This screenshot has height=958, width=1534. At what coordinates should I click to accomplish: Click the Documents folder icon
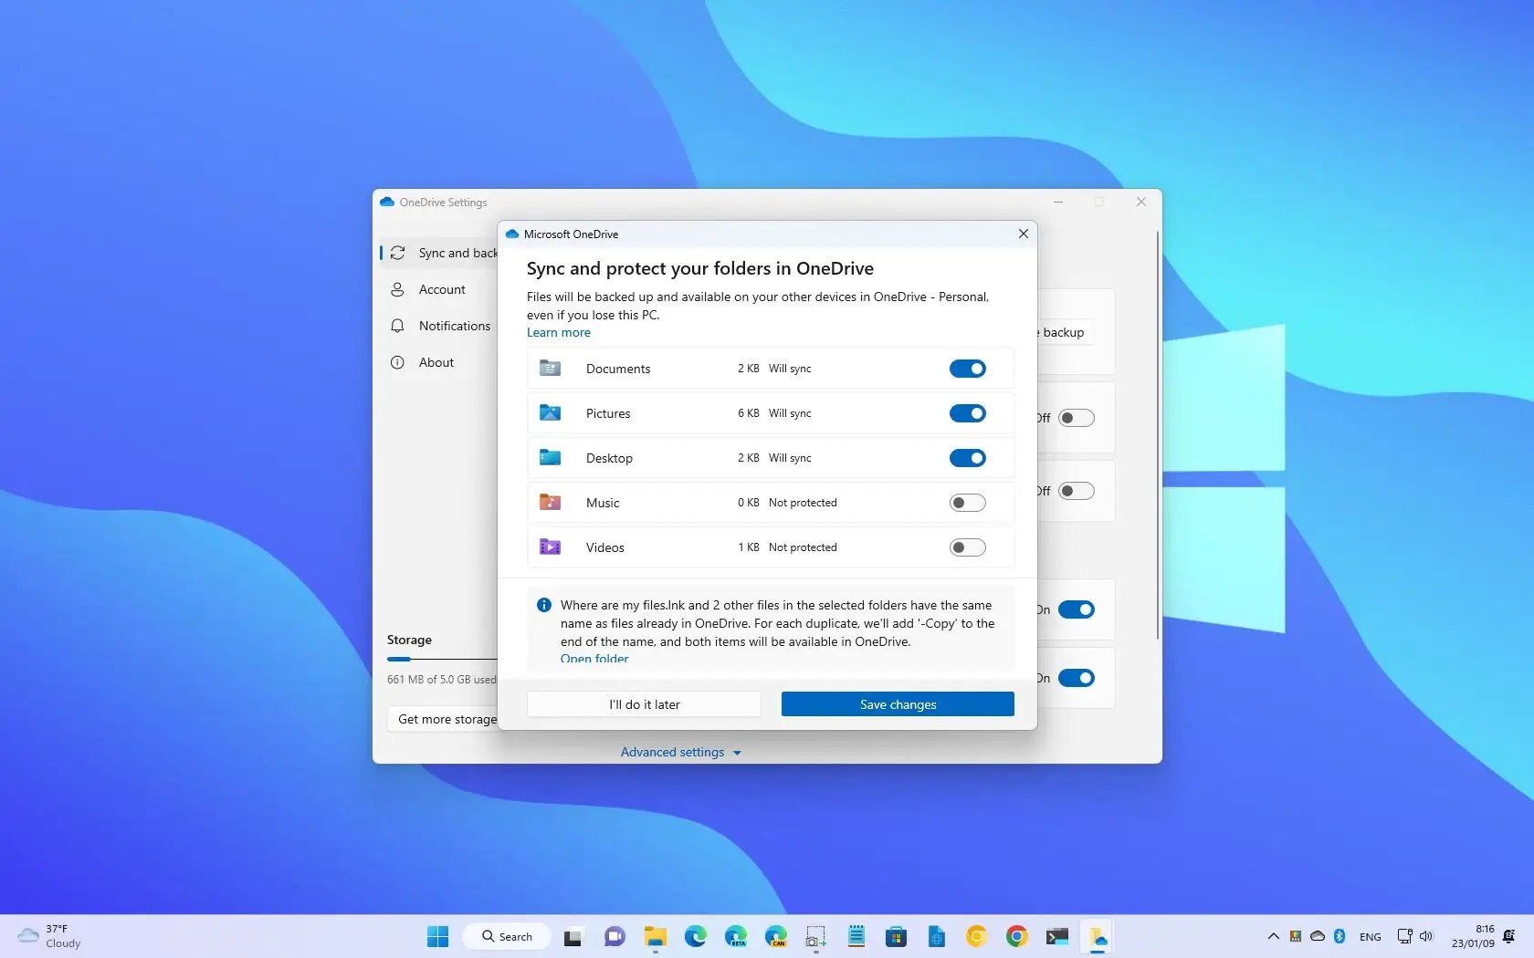pyautogui.click(x=550, y=369)
